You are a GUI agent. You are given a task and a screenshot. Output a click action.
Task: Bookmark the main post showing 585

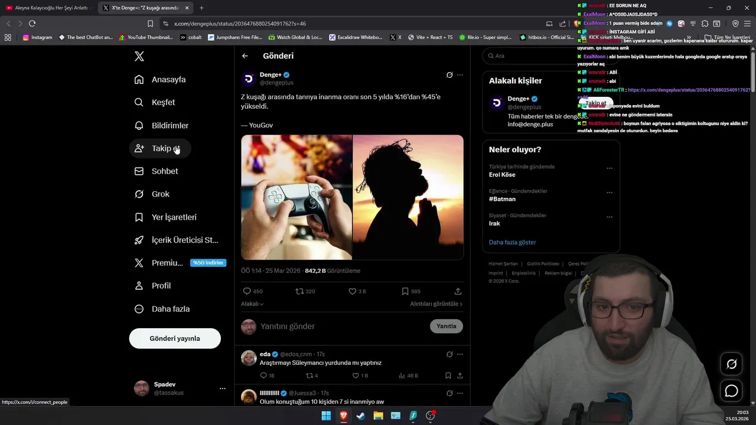coord(411,291)
